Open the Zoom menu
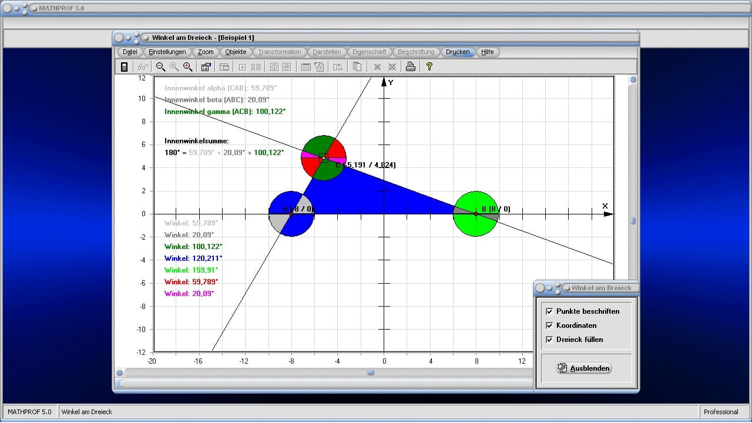Image resolution: width=752 pixels, height=423 pixels. coord(206,52)
